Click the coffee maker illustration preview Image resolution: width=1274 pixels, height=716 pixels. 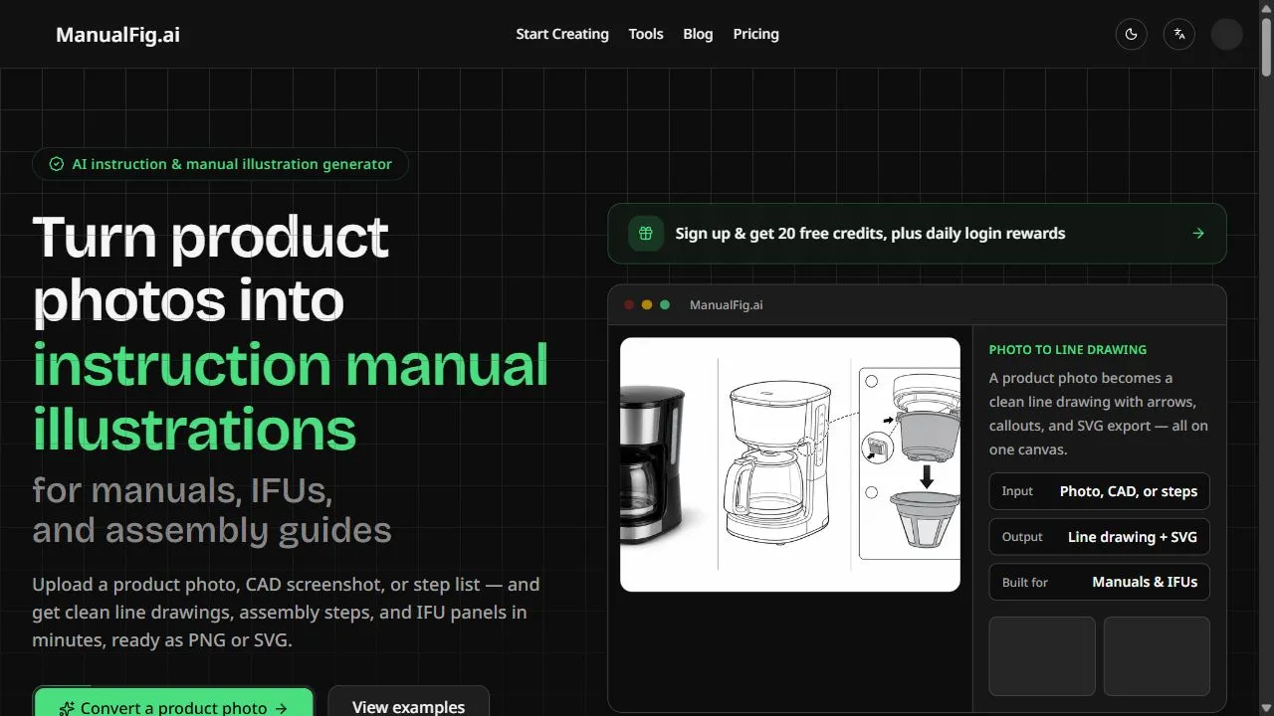[x=790, y=464]
